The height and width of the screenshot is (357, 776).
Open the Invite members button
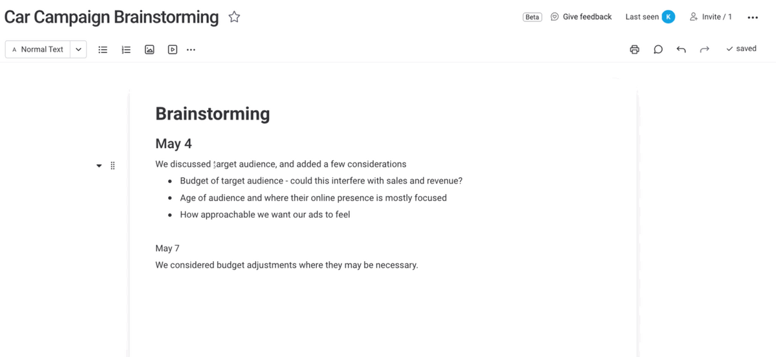pyautogui.click(x=711, y=17)
